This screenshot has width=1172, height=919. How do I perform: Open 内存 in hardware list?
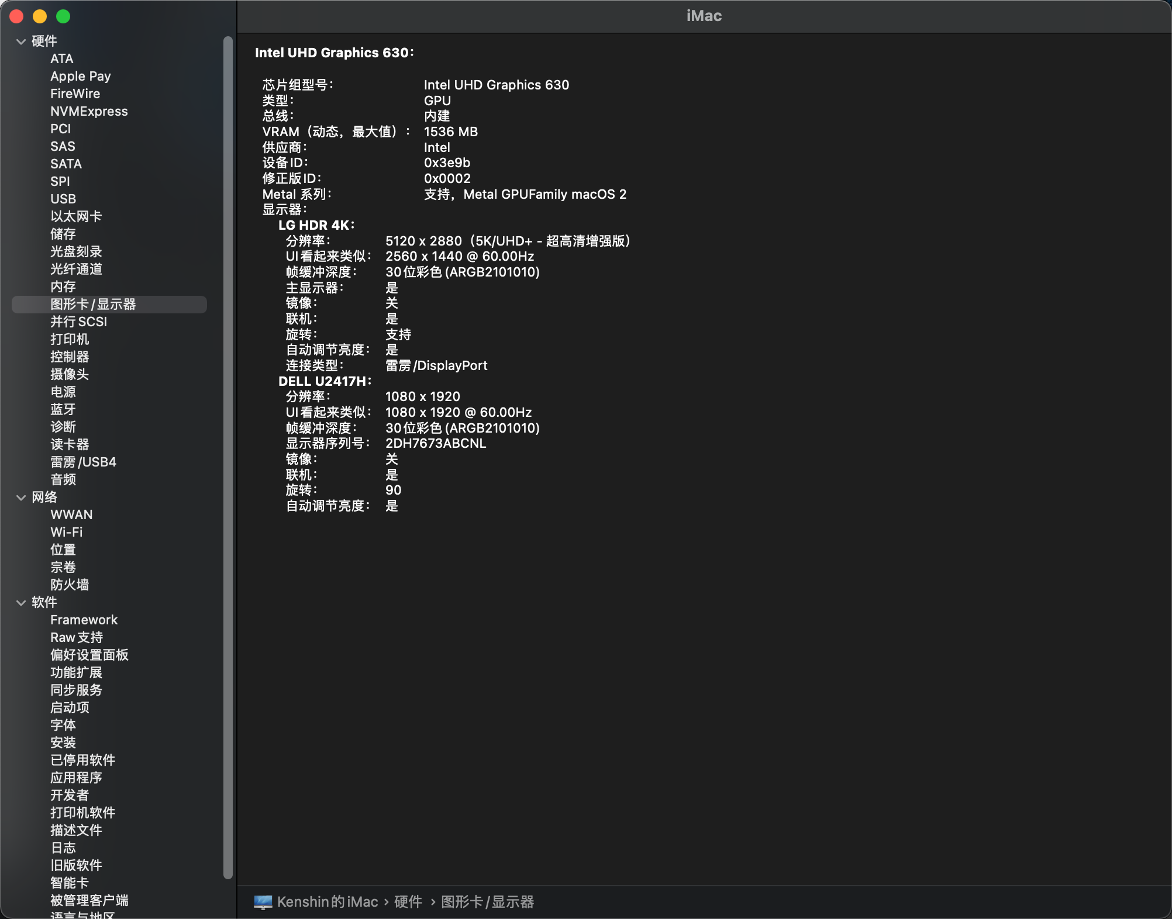(x=63, y=287)
